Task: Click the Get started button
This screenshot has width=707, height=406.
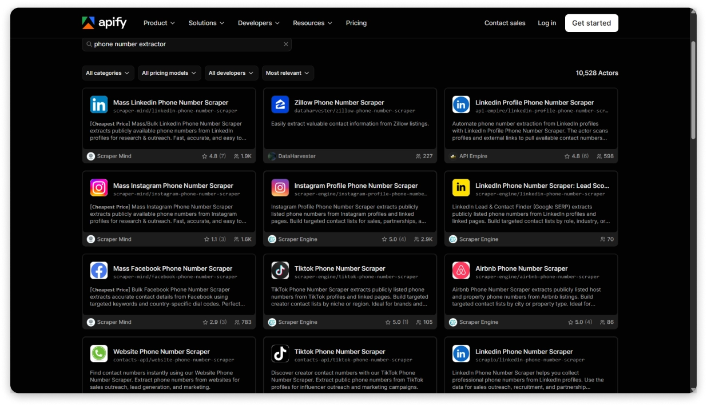Action: tap(591, 23)
